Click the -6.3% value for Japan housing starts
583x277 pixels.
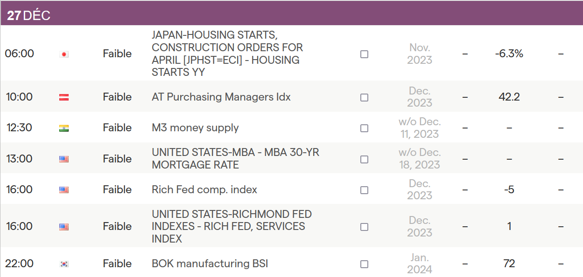point(509,54)
